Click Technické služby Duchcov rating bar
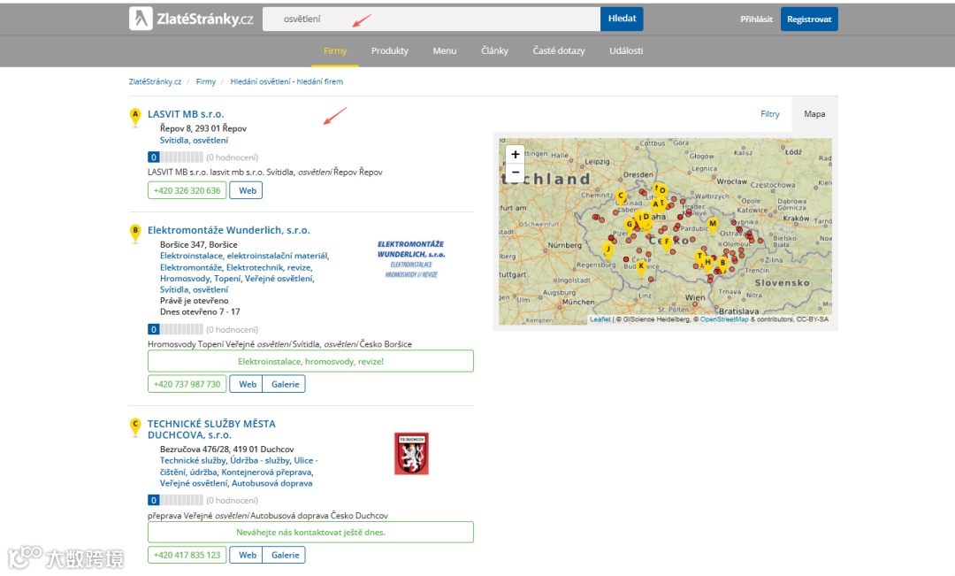The image size is (955, 576). pyautogui.click(x=175, y=501)
